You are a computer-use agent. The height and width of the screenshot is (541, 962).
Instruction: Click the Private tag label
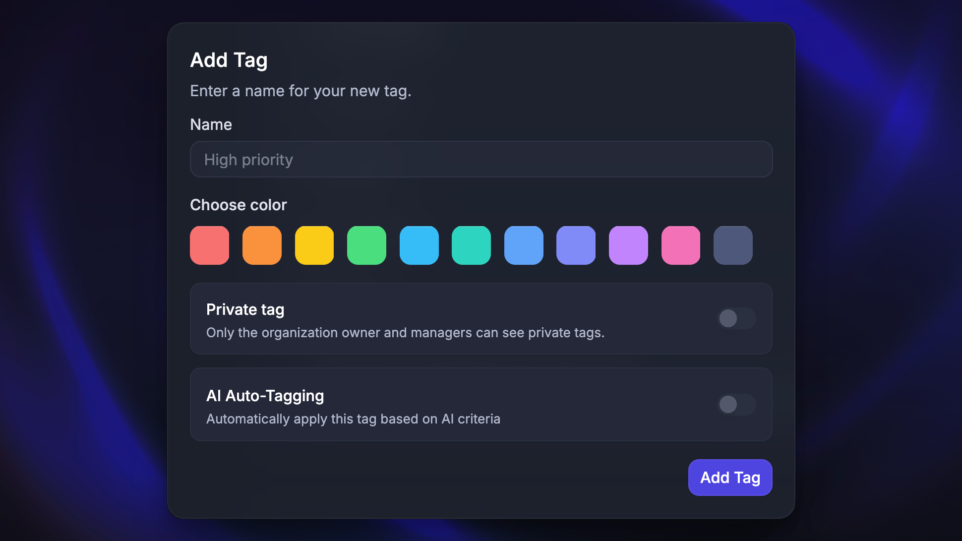coord(245,309)
